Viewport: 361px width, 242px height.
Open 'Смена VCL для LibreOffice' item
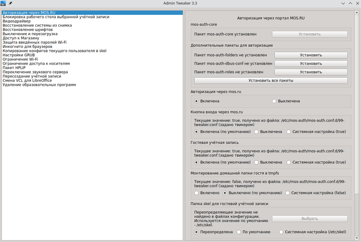(27, 80)
